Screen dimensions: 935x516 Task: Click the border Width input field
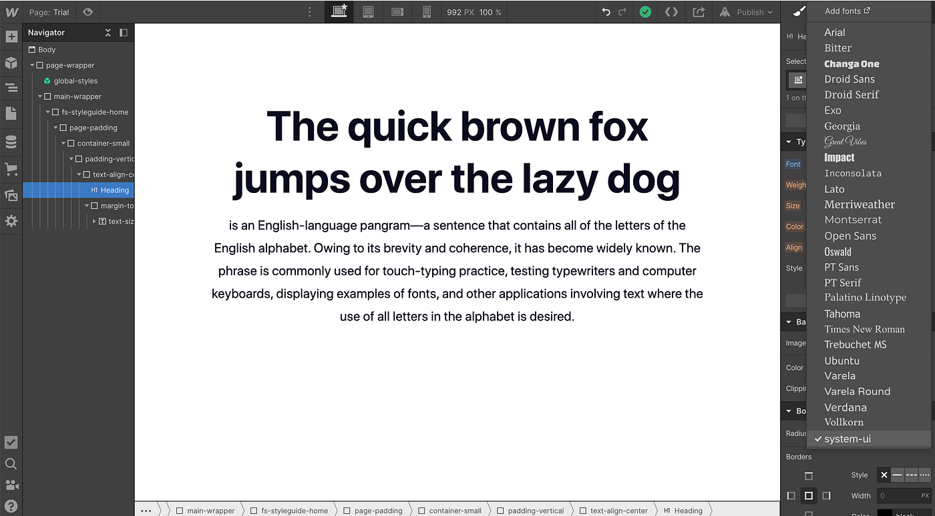[904, 496]
